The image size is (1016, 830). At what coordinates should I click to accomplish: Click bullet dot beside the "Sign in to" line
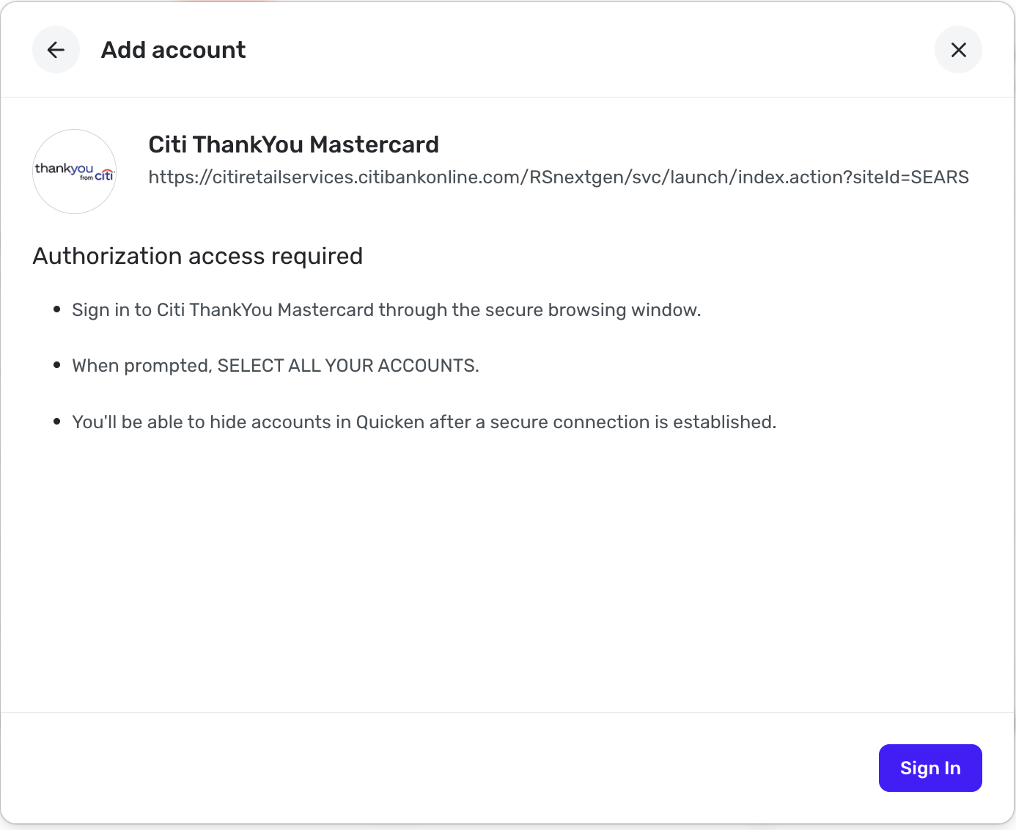[x=56, y=309]
